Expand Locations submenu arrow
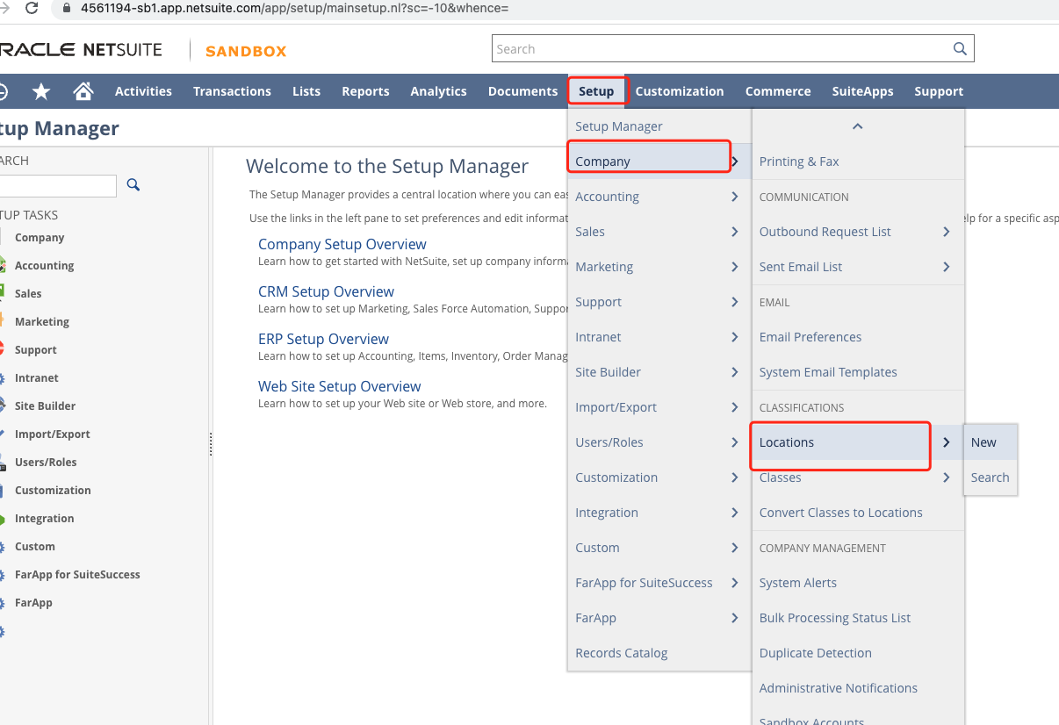Viewport: 1059px width, 725px height. 947,442
